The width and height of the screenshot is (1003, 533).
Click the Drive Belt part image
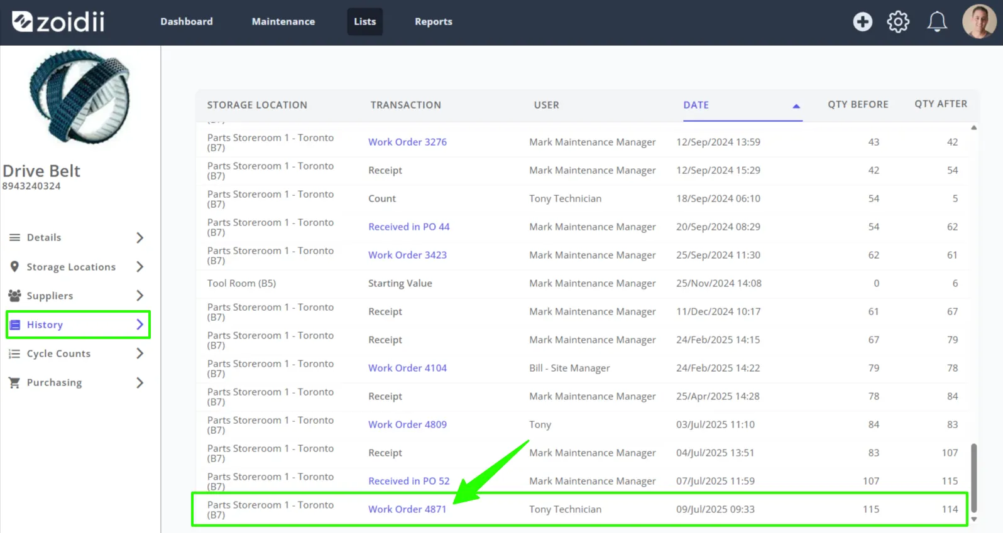pos(80,96)
